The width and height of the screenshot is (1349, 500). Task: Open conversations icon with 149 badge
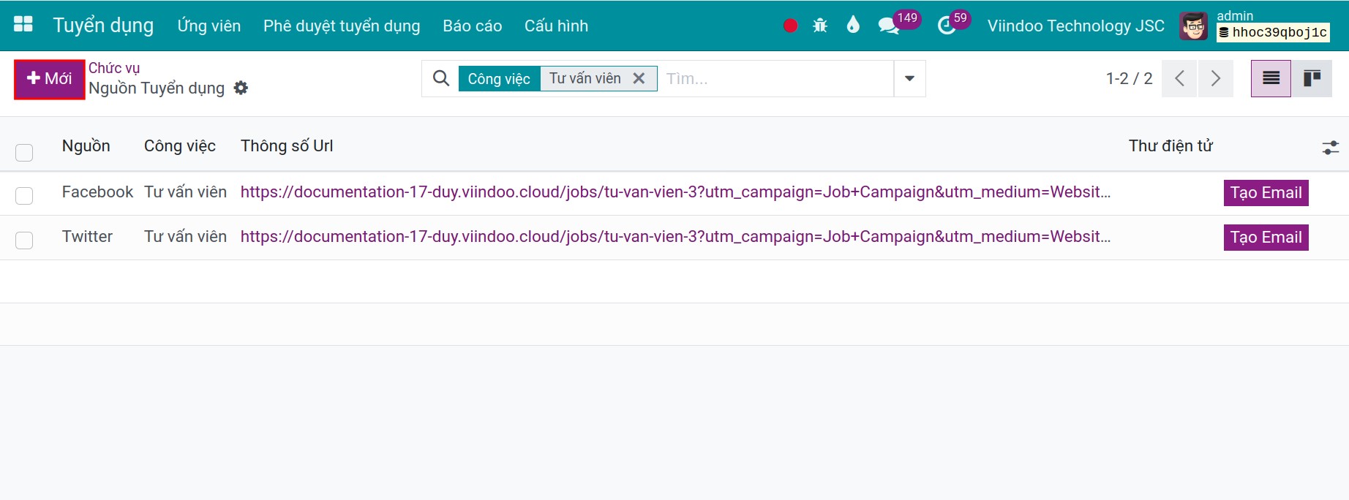pyautogui.click(x=888, y=26)
